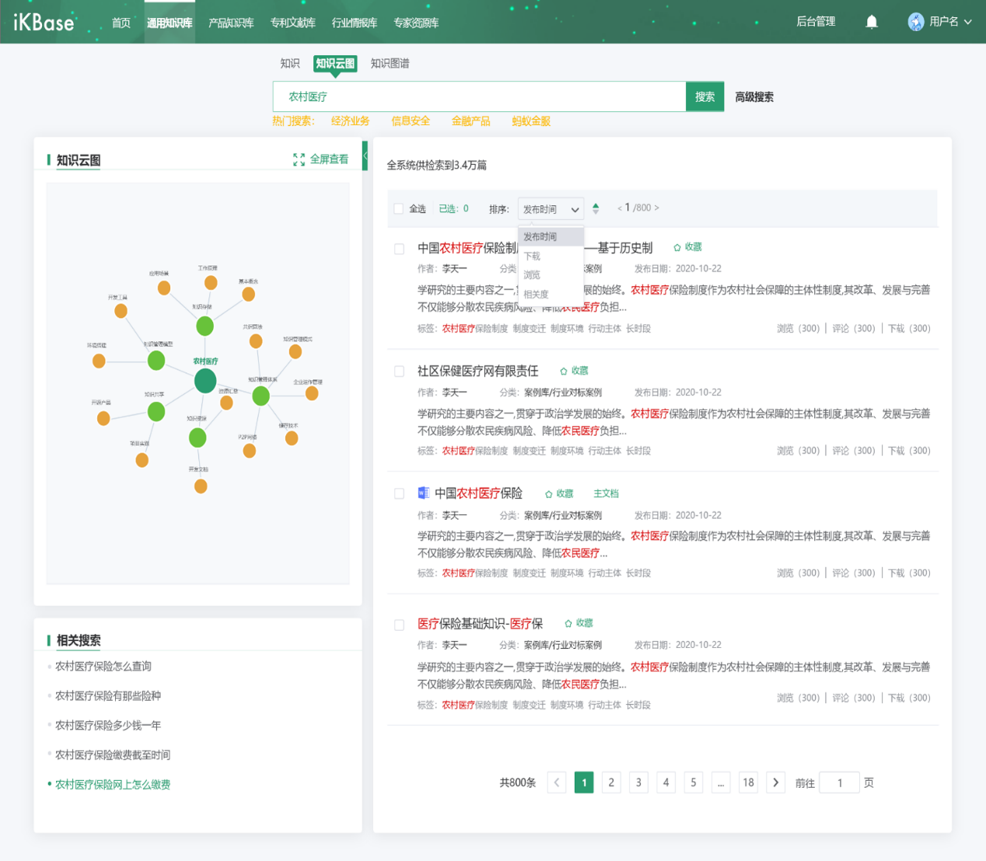The image size is (986, 861).
Task: Select checkbox for 医疗保险基础知识 result
Action: point(399,625)
